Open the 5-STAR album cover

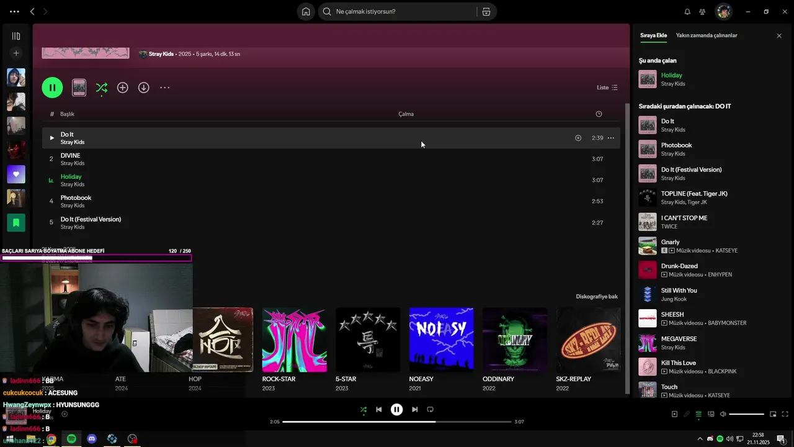click(x=368, y=340)
